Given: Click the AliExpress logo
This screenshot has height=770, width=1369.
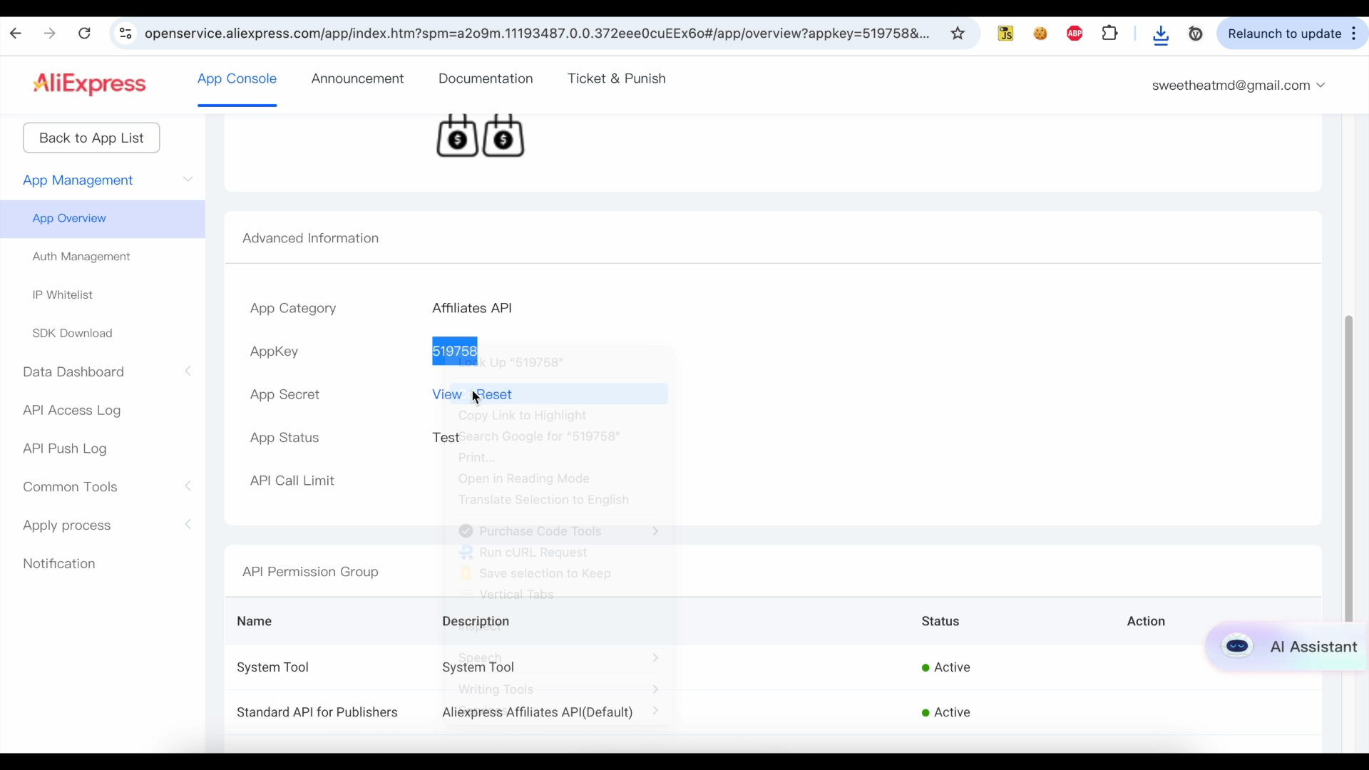Looking at the screenshot, I should click(89, 83).
